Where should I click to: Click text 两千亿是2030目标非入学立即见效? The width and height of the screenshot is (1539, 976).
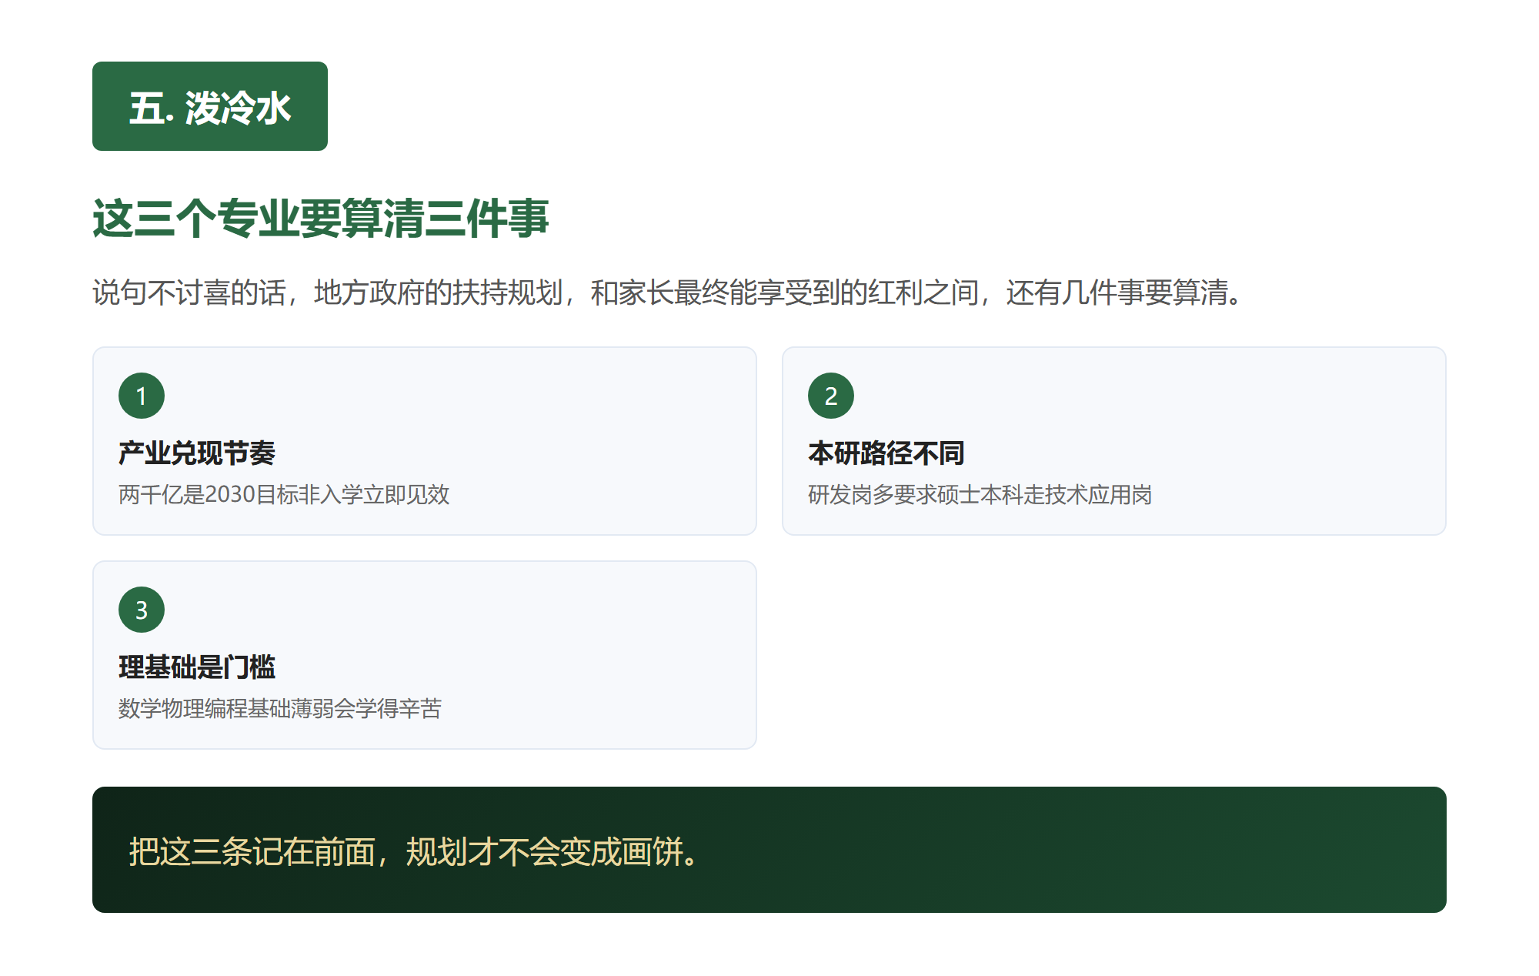[284, 494]
